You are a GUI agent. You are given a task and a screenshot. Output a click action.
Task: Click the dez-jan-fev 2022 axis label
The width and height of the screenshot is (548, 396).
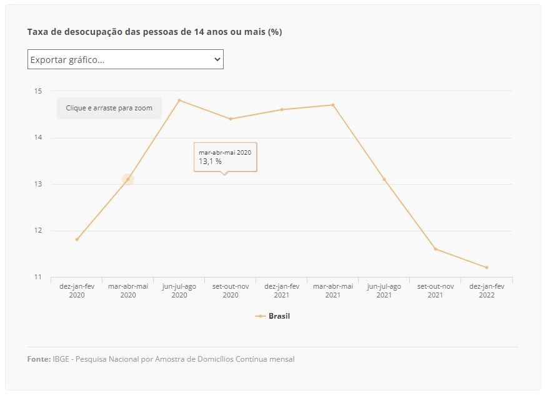487,291
